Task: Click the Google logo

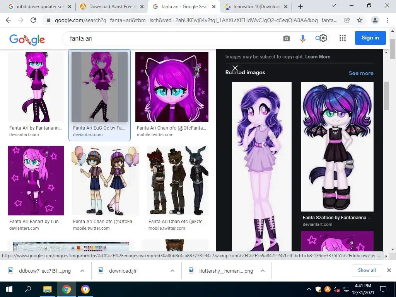Action: (27, 39)
